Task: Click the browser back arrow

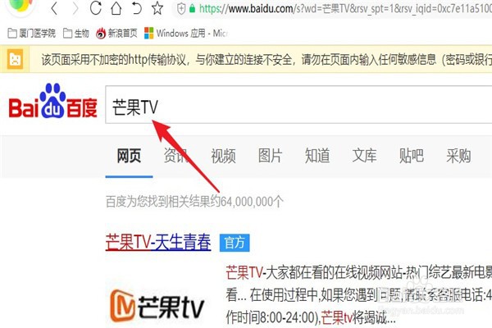Action: [x=54, y=8]
